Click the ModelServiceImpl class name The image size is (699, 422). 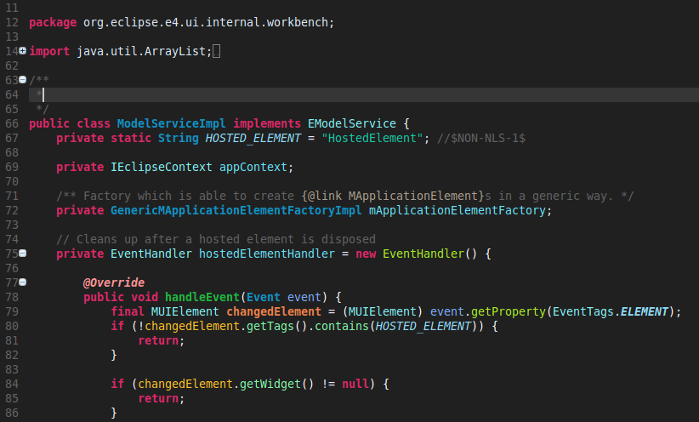[171, 123]
